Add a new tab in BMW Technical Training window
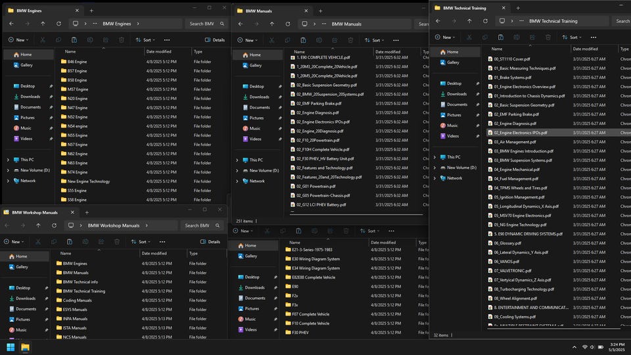631x355 pixels. [518, 8]
